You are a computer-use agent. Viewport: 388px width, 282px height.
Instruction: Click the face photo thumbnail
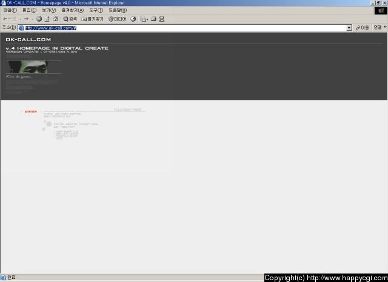tap(28, 67)
